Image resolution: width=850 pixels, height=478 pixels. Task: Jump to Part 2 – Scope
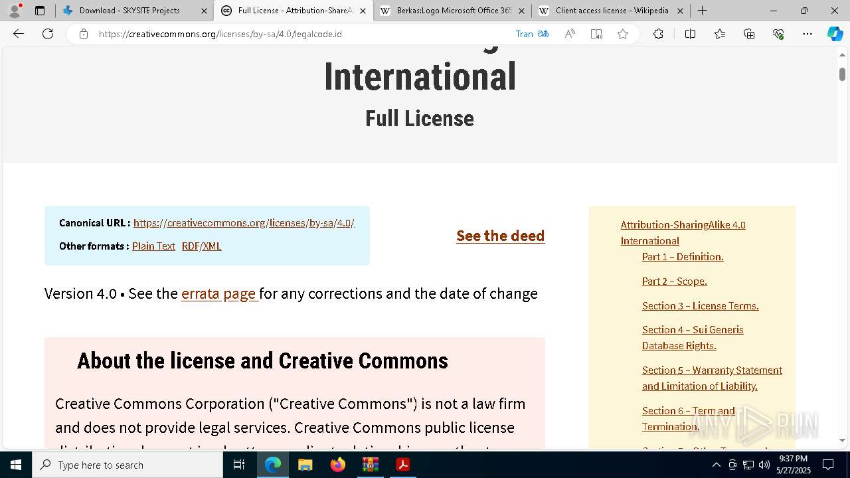(674, 281)
